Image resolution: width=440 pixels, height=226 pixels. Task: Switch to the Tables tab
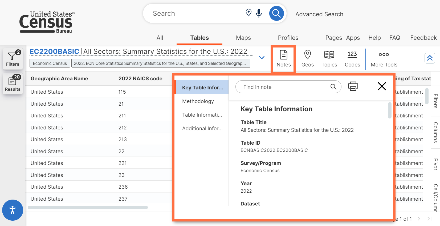199,38
